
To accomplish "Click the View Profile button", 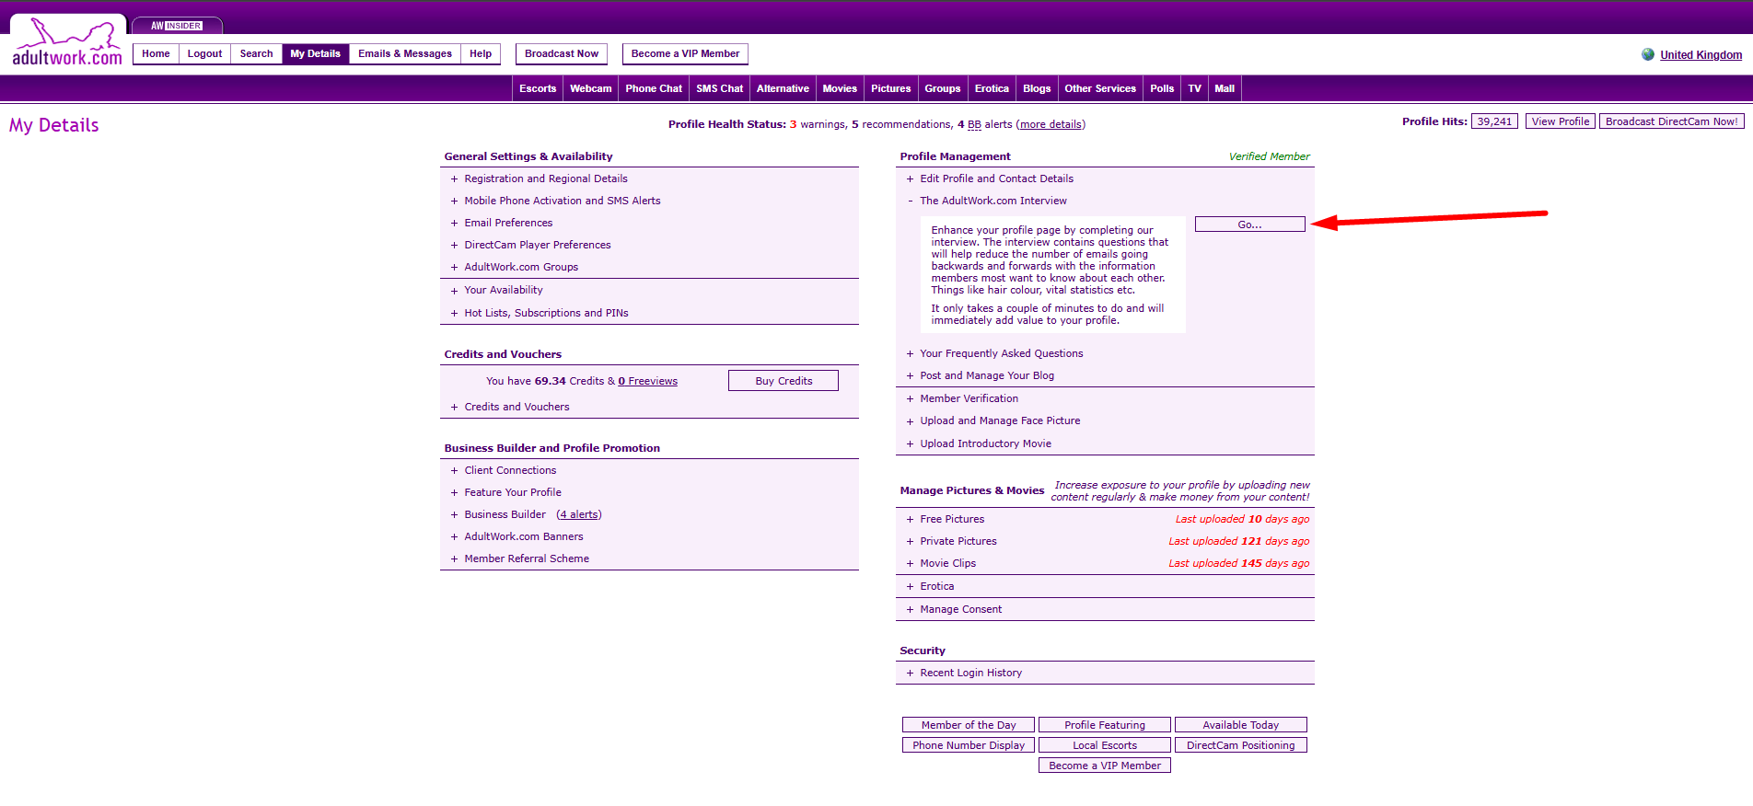I will (x=1560, y=121).
